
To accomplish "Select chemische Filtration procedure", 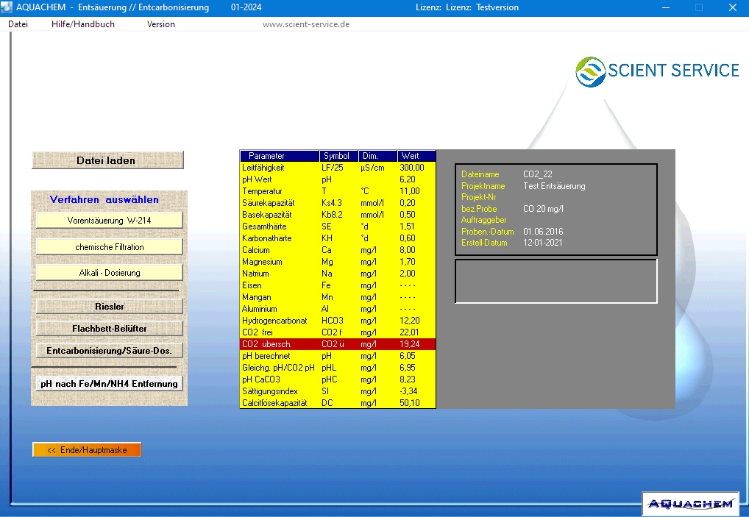I will (110, 247).
